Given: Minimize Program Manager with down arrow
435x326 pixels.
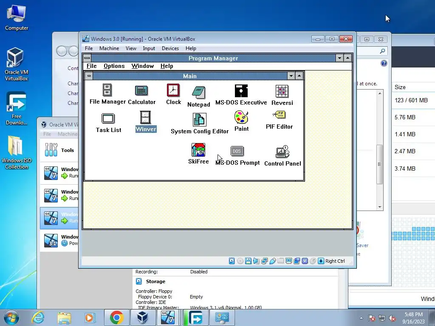Looking at the screenshot, I should tap(339, 58).
